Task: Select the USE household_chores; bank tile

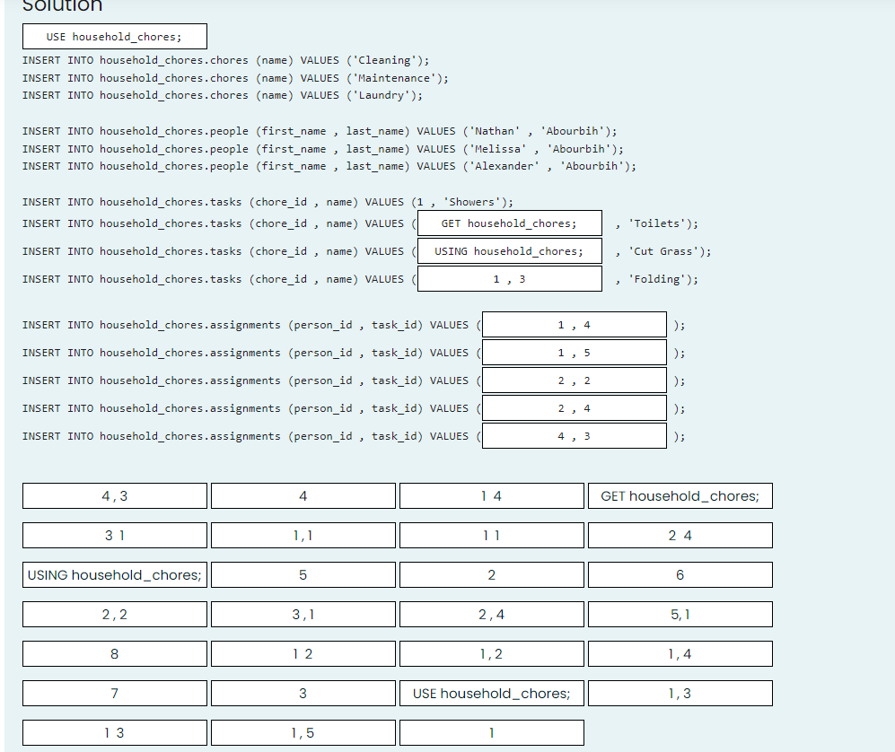Action: point(491,693)
